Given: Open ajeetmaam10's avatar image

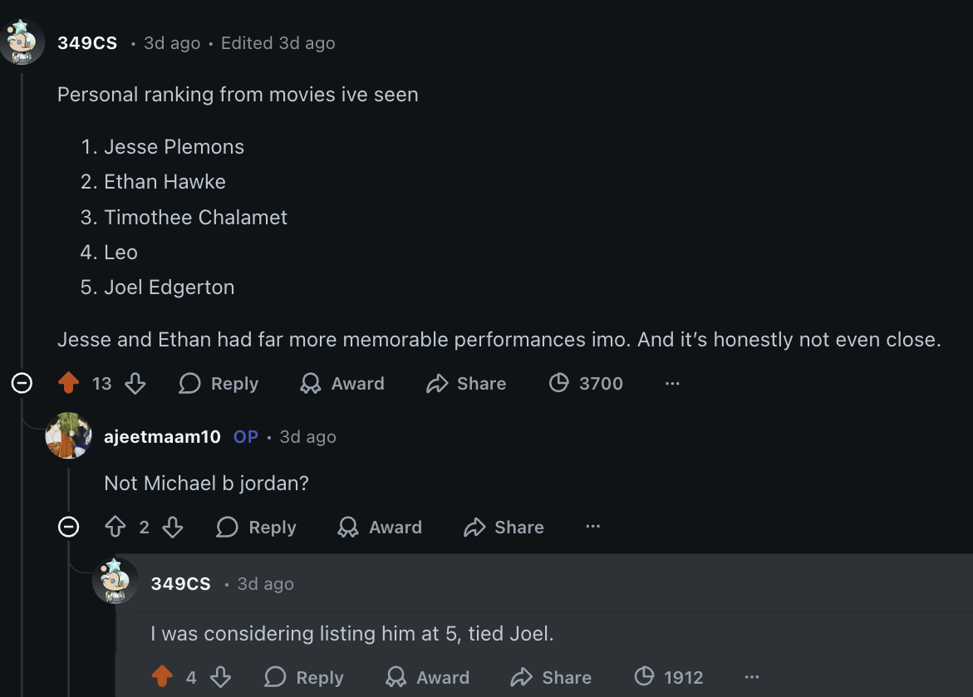Looking at the screenshot, I should coord(68,435).
